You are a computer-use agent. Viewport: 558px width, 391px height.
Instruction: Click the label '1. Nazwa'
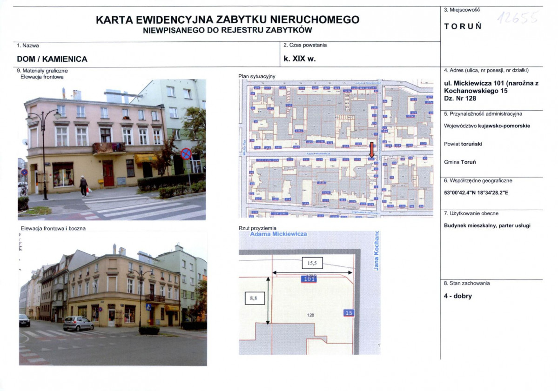(28, 46)
